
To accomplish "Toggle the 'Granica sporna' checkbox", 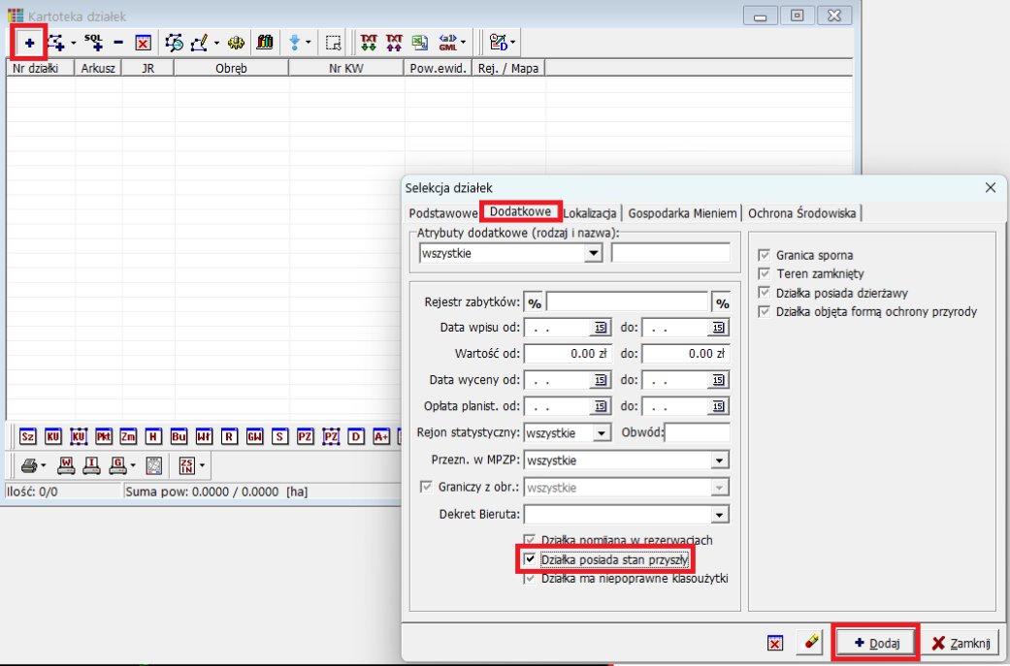I will (766, 255).
